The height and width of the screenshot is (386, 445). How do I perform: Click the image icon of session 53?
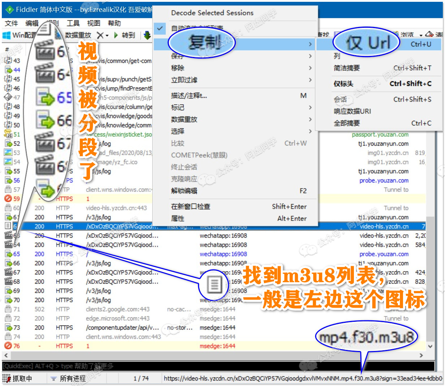click(8, 153)
